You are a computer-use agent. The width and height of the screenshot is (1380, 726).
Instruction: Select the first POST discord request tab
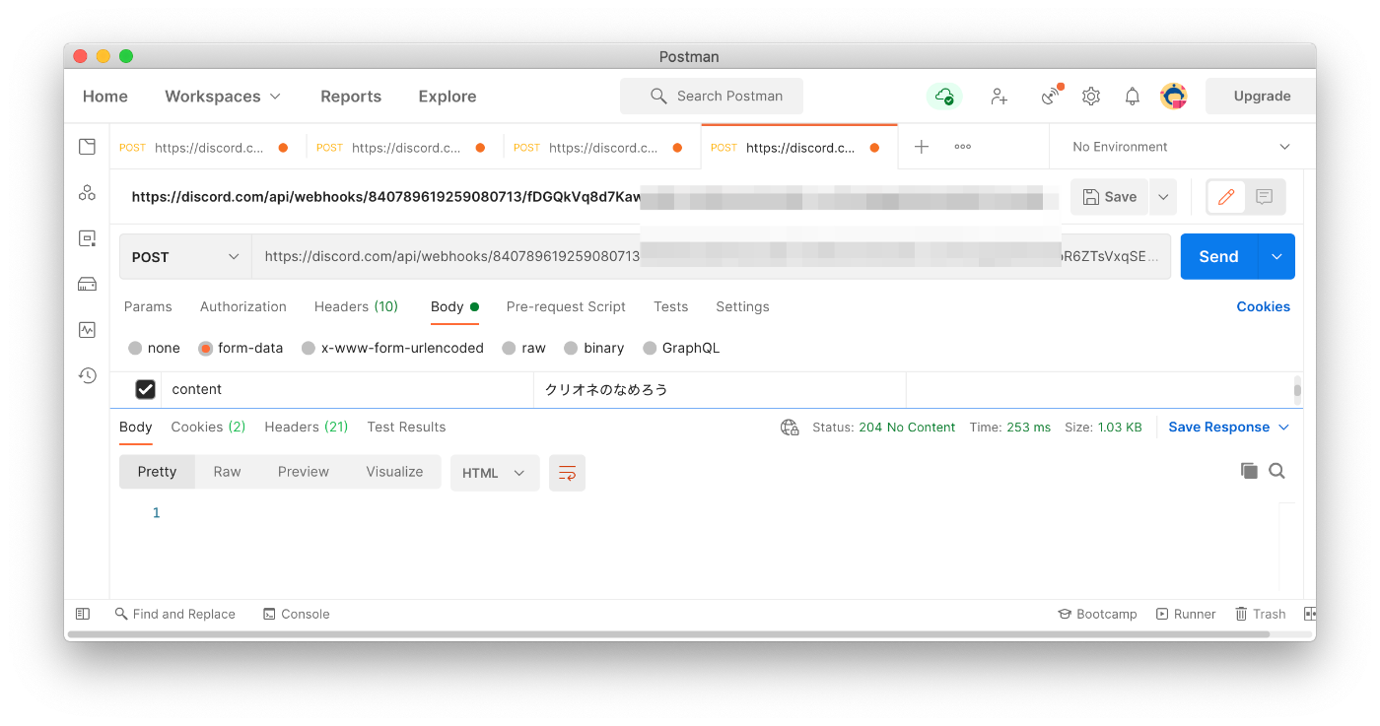click(208, 148)
